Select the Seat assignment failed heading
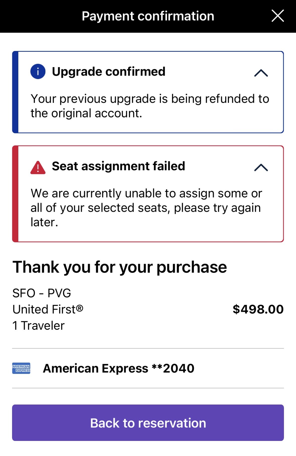This screenshot has width=296, height=456. click(118, 166)
